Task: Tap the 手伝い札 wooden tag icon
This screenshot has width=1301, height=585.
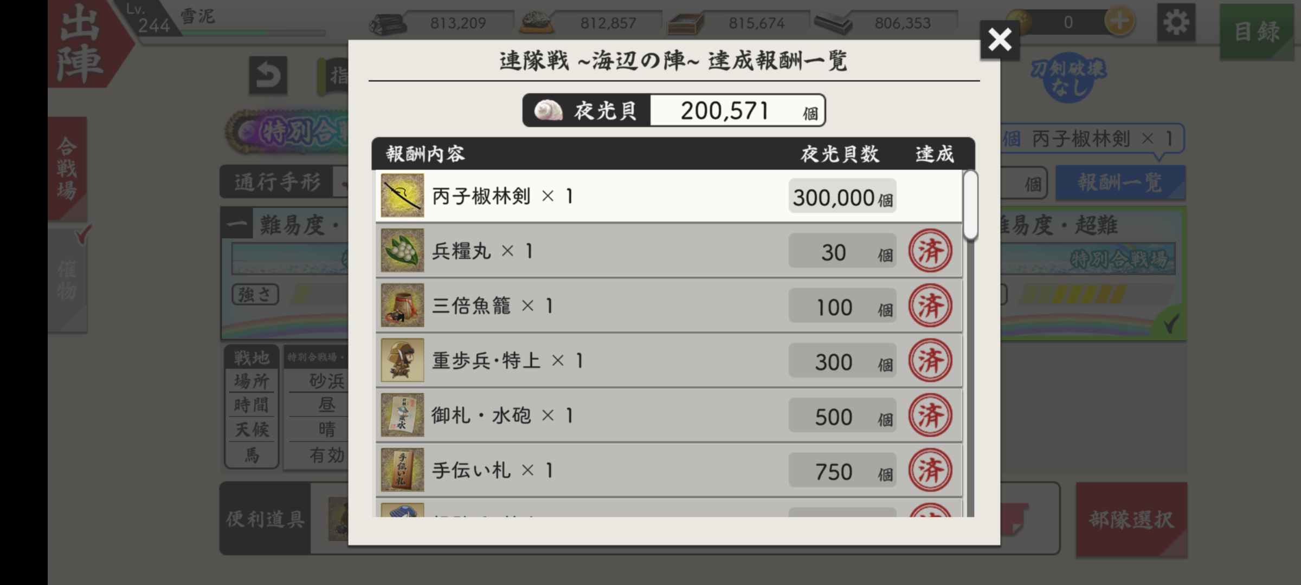Action: [x=402, y=470]
